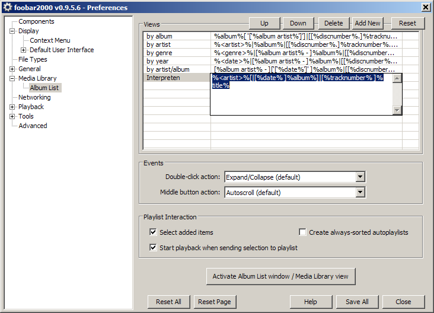This screenshot has height=313, width=434.
Task: Collapse the Display tree node
Action: (12, 31)
